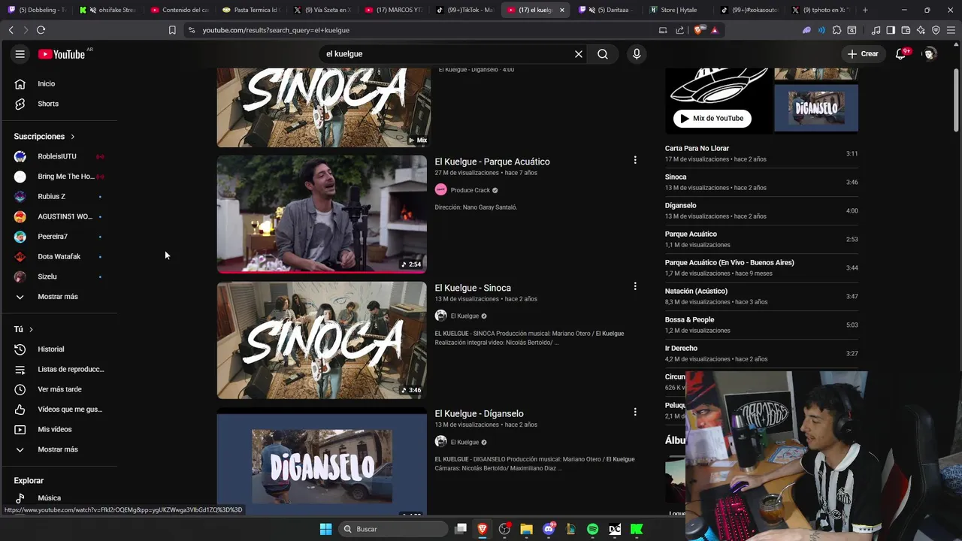Expand the Tú section chevron
Viewport: 962px width, 541px height.
point(31,330)
